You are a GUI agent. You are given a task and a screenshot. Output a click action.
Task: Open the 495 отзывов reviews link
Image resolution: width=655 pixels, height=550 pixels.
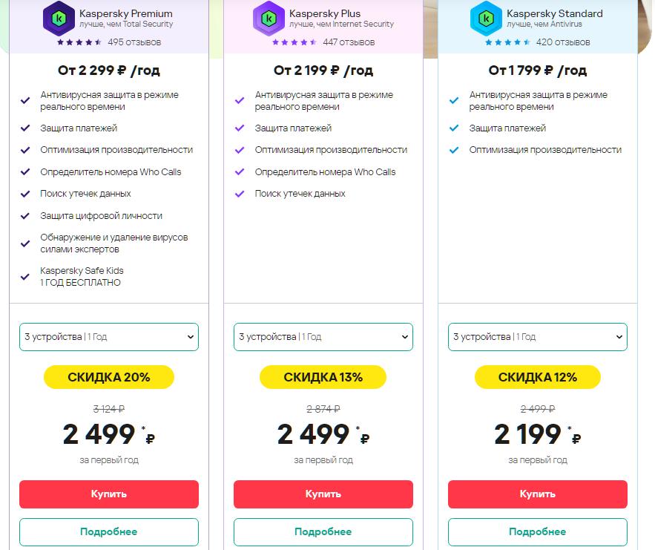pyautogui.click(x=134, y=42)
